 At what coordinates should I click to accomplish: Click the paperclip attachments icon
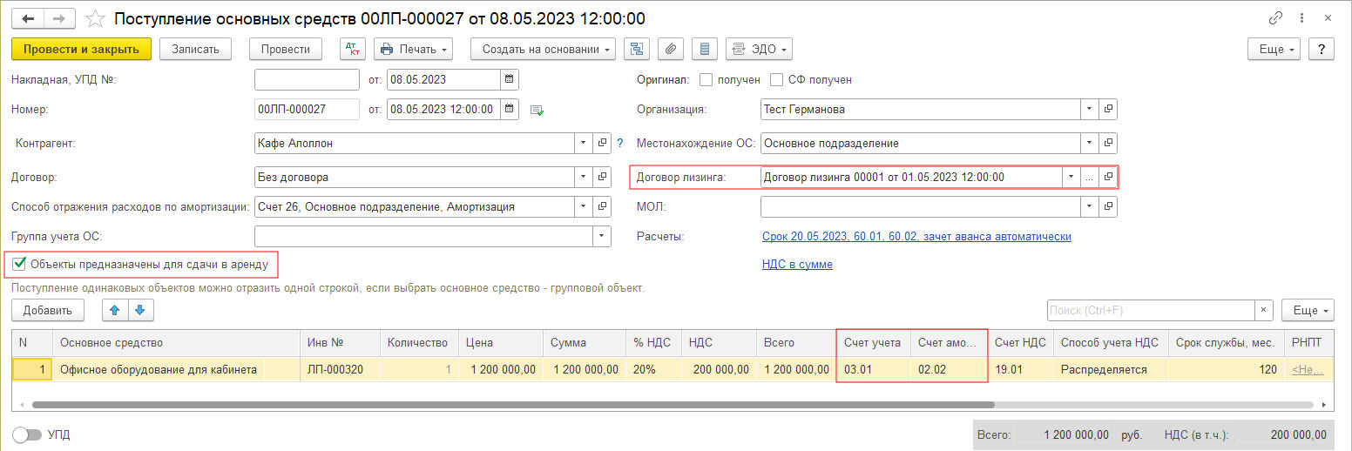(x=670, y=50)
